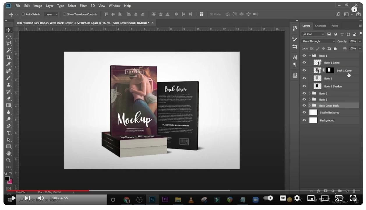Click the Photoshop search icon in options bar
366x210 pixels.
pos(338,14)
